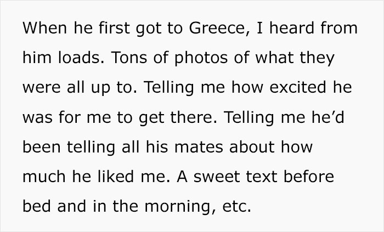The image size is (384, 232).
Task: Click the word "liked" in sixth line
Action: point(116,177)
